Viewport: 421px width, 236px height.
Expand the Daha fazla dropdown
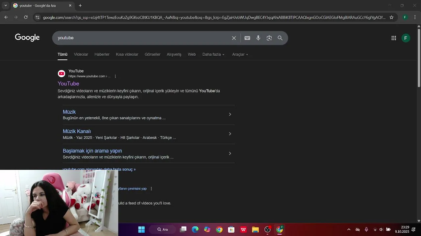click(213, 54)
